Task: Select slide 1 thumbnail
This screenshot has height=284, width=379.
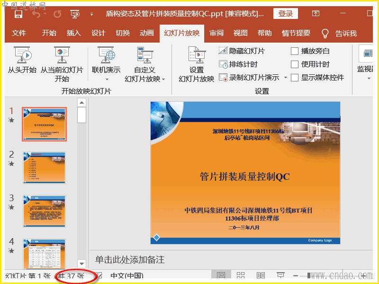Action: (44, 124)
